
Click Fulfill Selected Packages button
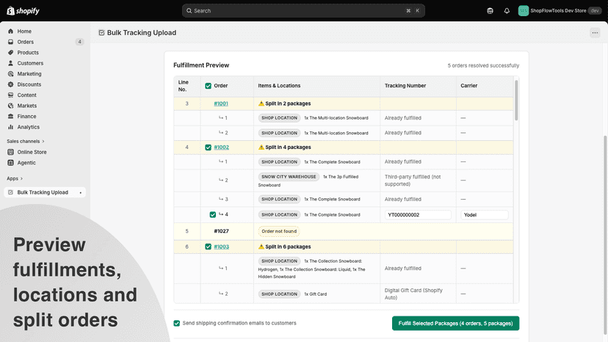tap(455, 324)
